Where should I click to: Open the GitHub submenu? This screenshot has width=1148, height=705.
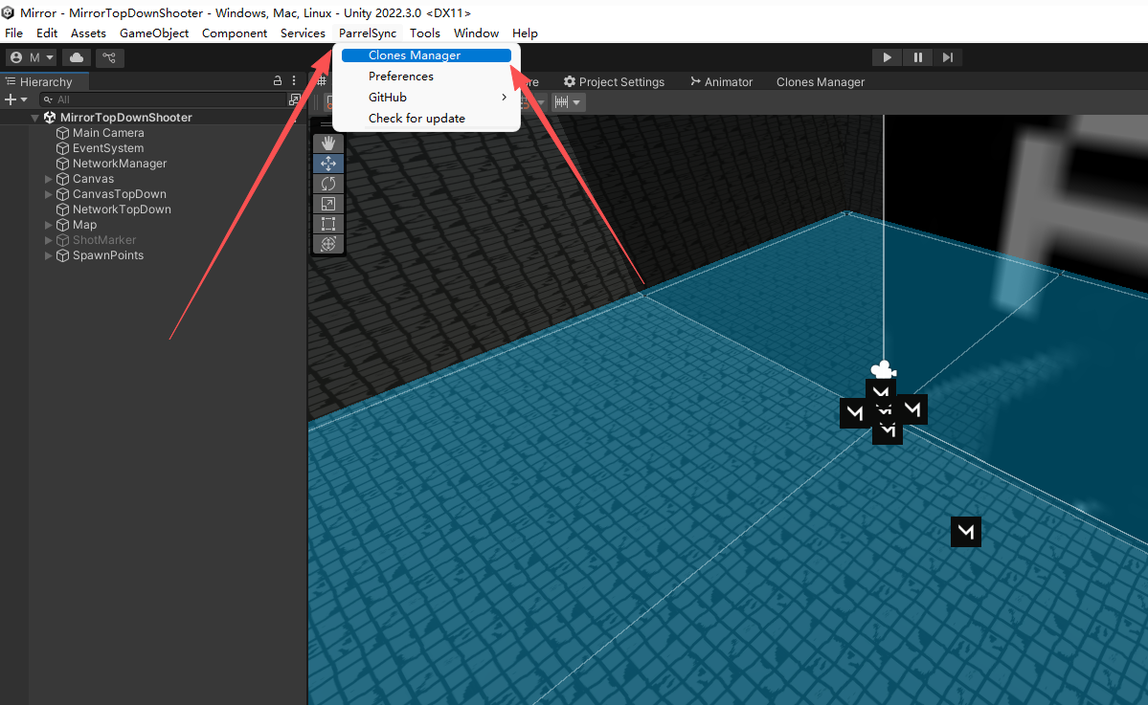(427, 98)
